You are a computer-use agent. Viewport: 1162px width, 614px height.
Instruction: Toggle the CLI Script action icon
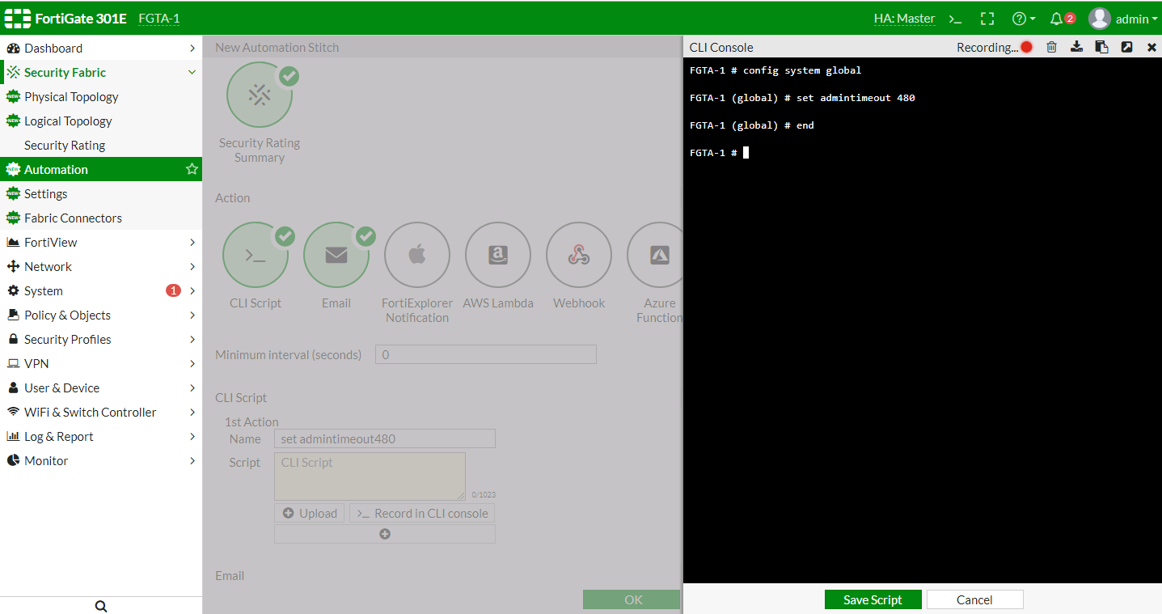click(x=256, y=255)
